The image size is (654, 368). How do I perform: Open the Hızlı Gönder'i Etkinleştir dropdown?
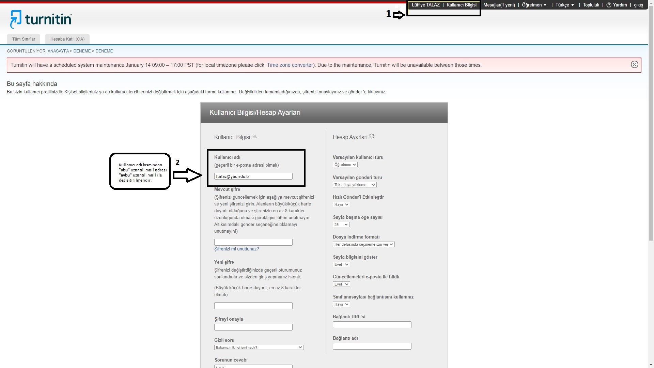click(341, 205)
